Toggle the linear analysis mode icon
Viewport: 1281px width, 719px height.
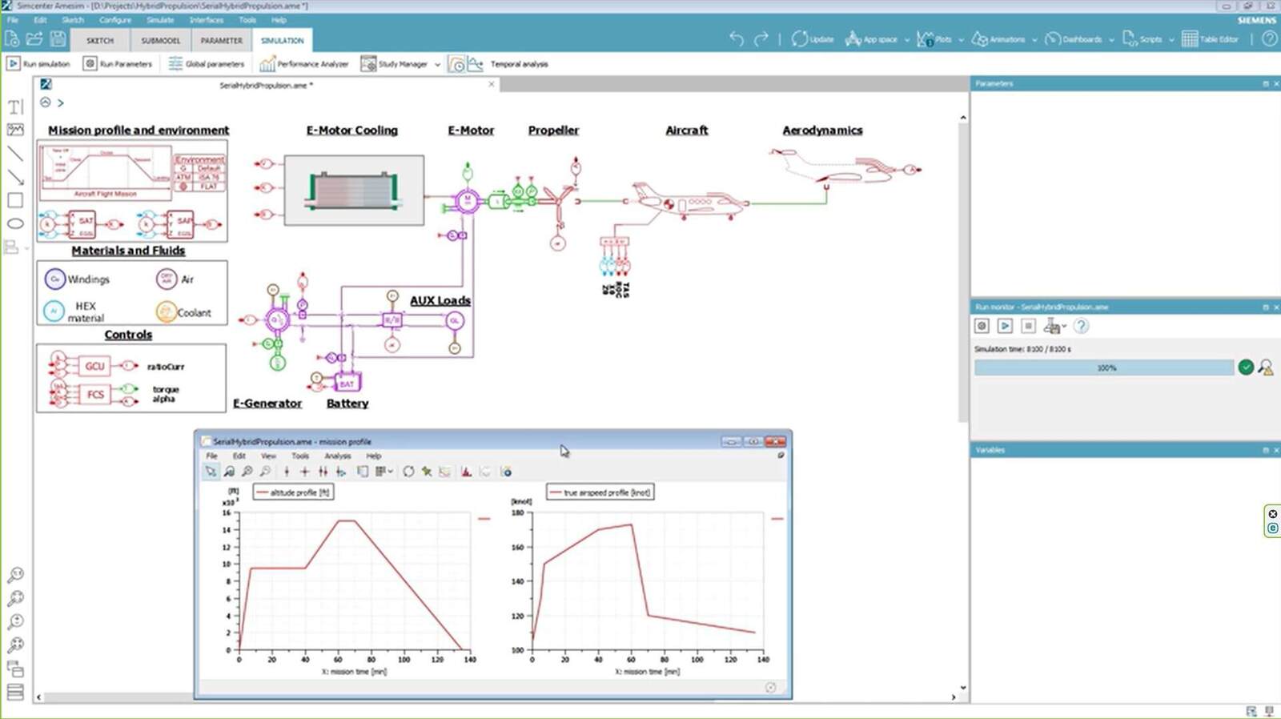(476, 64)
